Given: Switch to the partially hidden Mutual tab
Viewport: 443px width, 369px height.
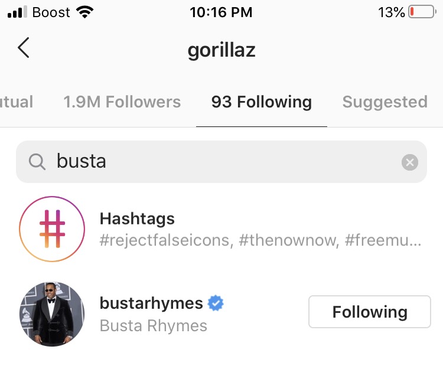Looking at the screenshot, I should [16, 102].
